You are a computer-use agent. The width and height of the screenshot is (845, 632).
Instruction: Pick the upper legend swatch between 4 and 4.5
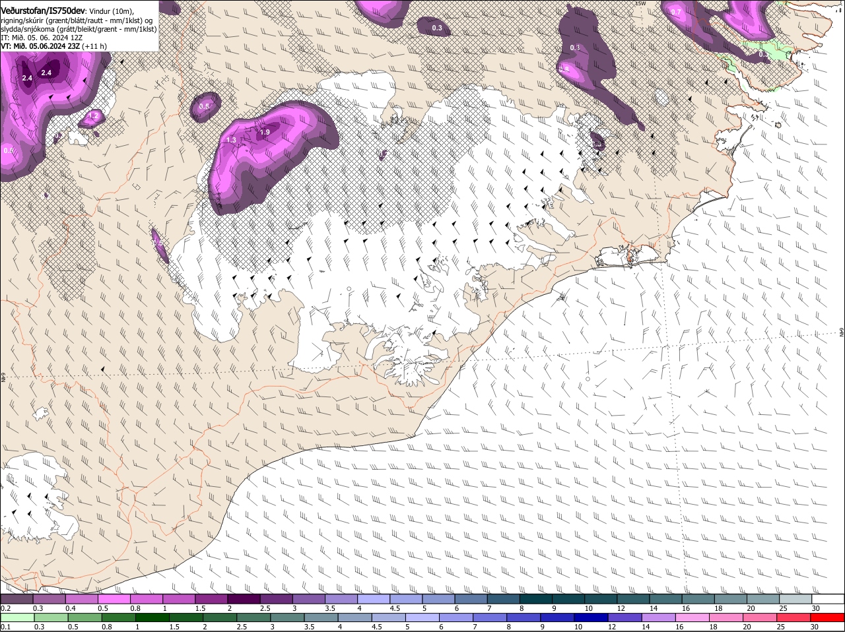[373, 599]
